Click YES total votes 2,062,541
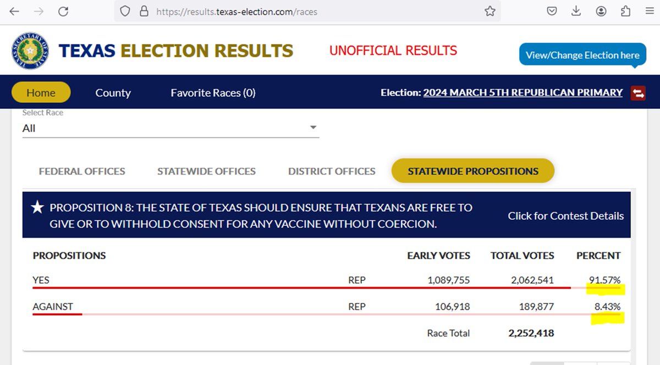 point(532,280)
